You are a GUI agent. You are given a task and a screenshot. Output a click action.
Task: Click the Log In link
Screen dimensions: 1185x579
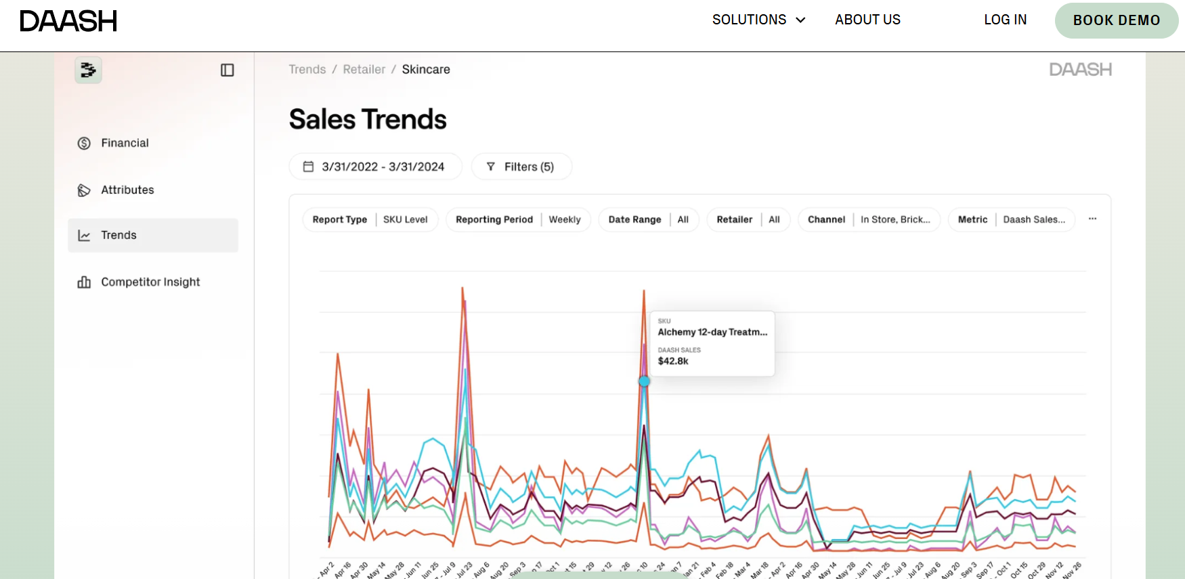click(x=1005, y=20)
